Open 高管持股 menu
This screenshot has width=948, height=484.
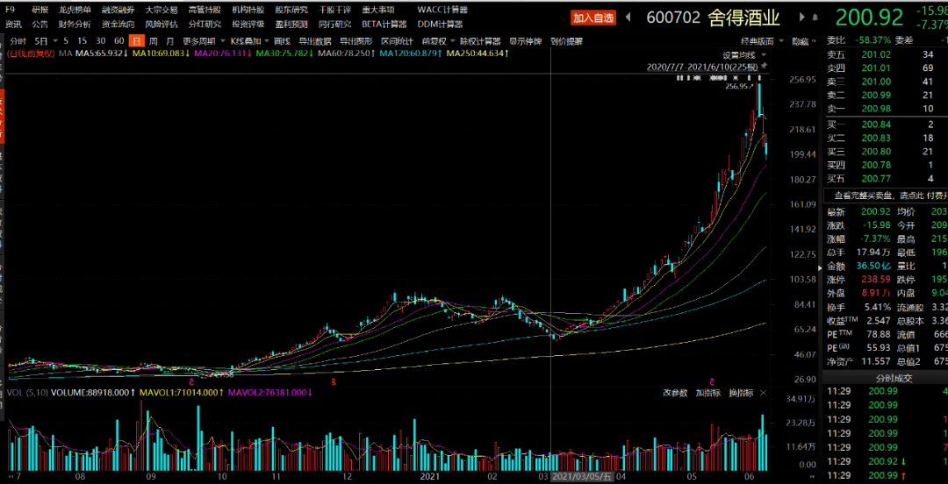[205, 11]
